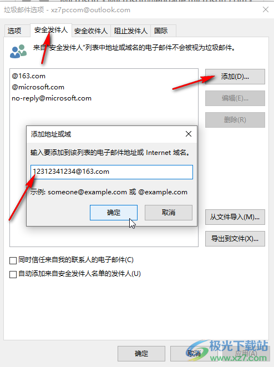The width and height of the screenshot is (274, 367).
Task: Select @163.com in sender list
Action: (x=28, y=76)
